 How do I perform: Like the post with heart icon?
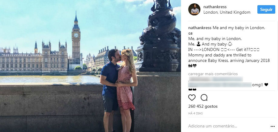tap(192, 97)
